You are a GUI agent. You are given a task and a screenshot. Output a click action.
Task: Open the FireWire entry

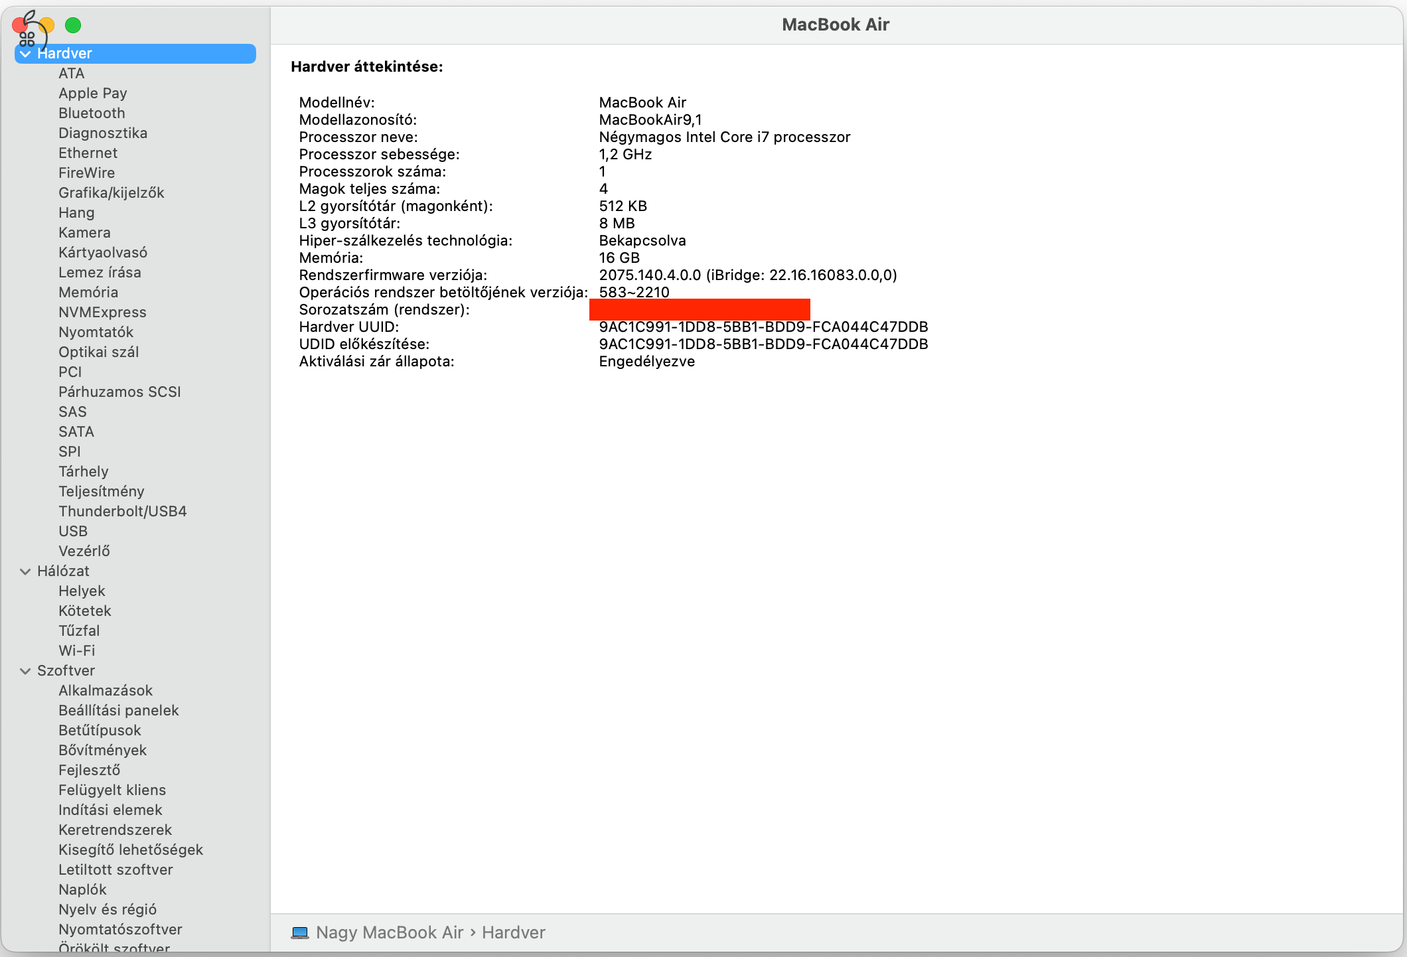[x=86, y=173]
